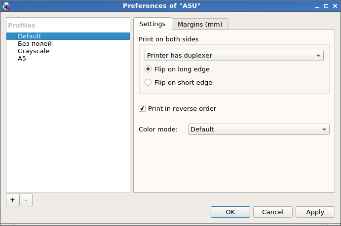The width and height of the screenshot is (341, 226).
Task: Maximize the Preferences window
Action: (x=326, y=6)
